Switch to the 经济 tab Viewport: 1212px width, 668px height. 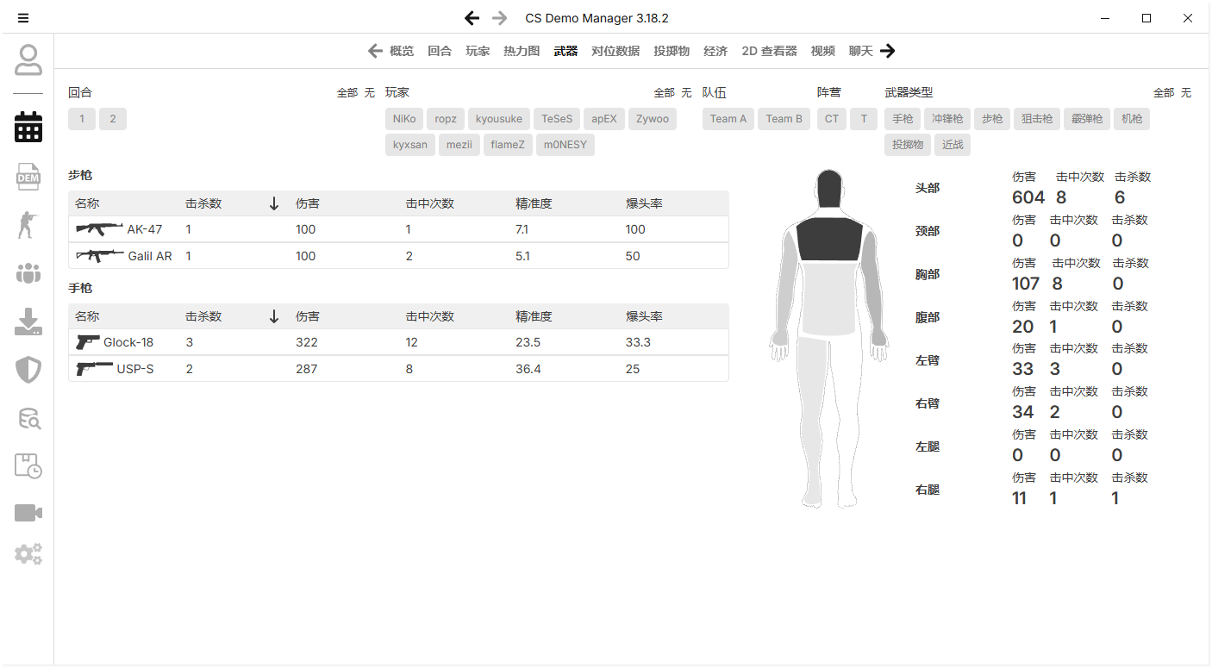715,51
